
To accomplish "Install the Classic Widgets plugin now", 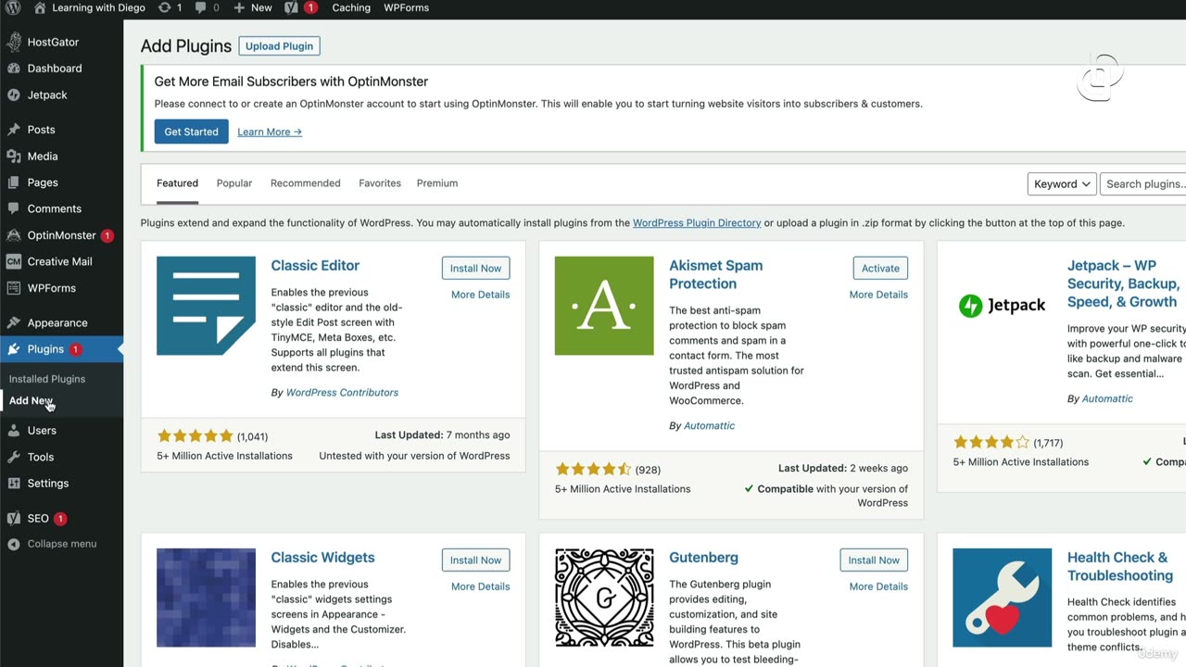I will click(x=475, y=560).
